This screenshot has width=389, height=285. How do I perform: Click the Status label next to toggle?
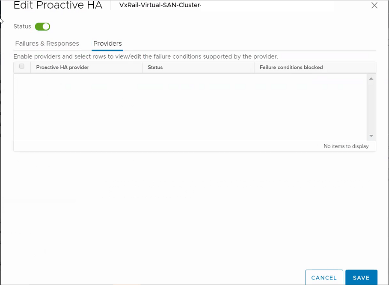coord(22,26)
